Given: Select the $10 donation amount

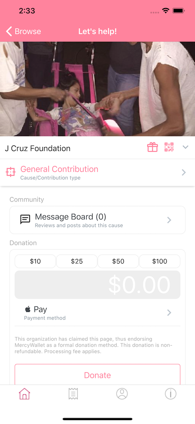Looking at the screenshot, I should pos(35,261).
